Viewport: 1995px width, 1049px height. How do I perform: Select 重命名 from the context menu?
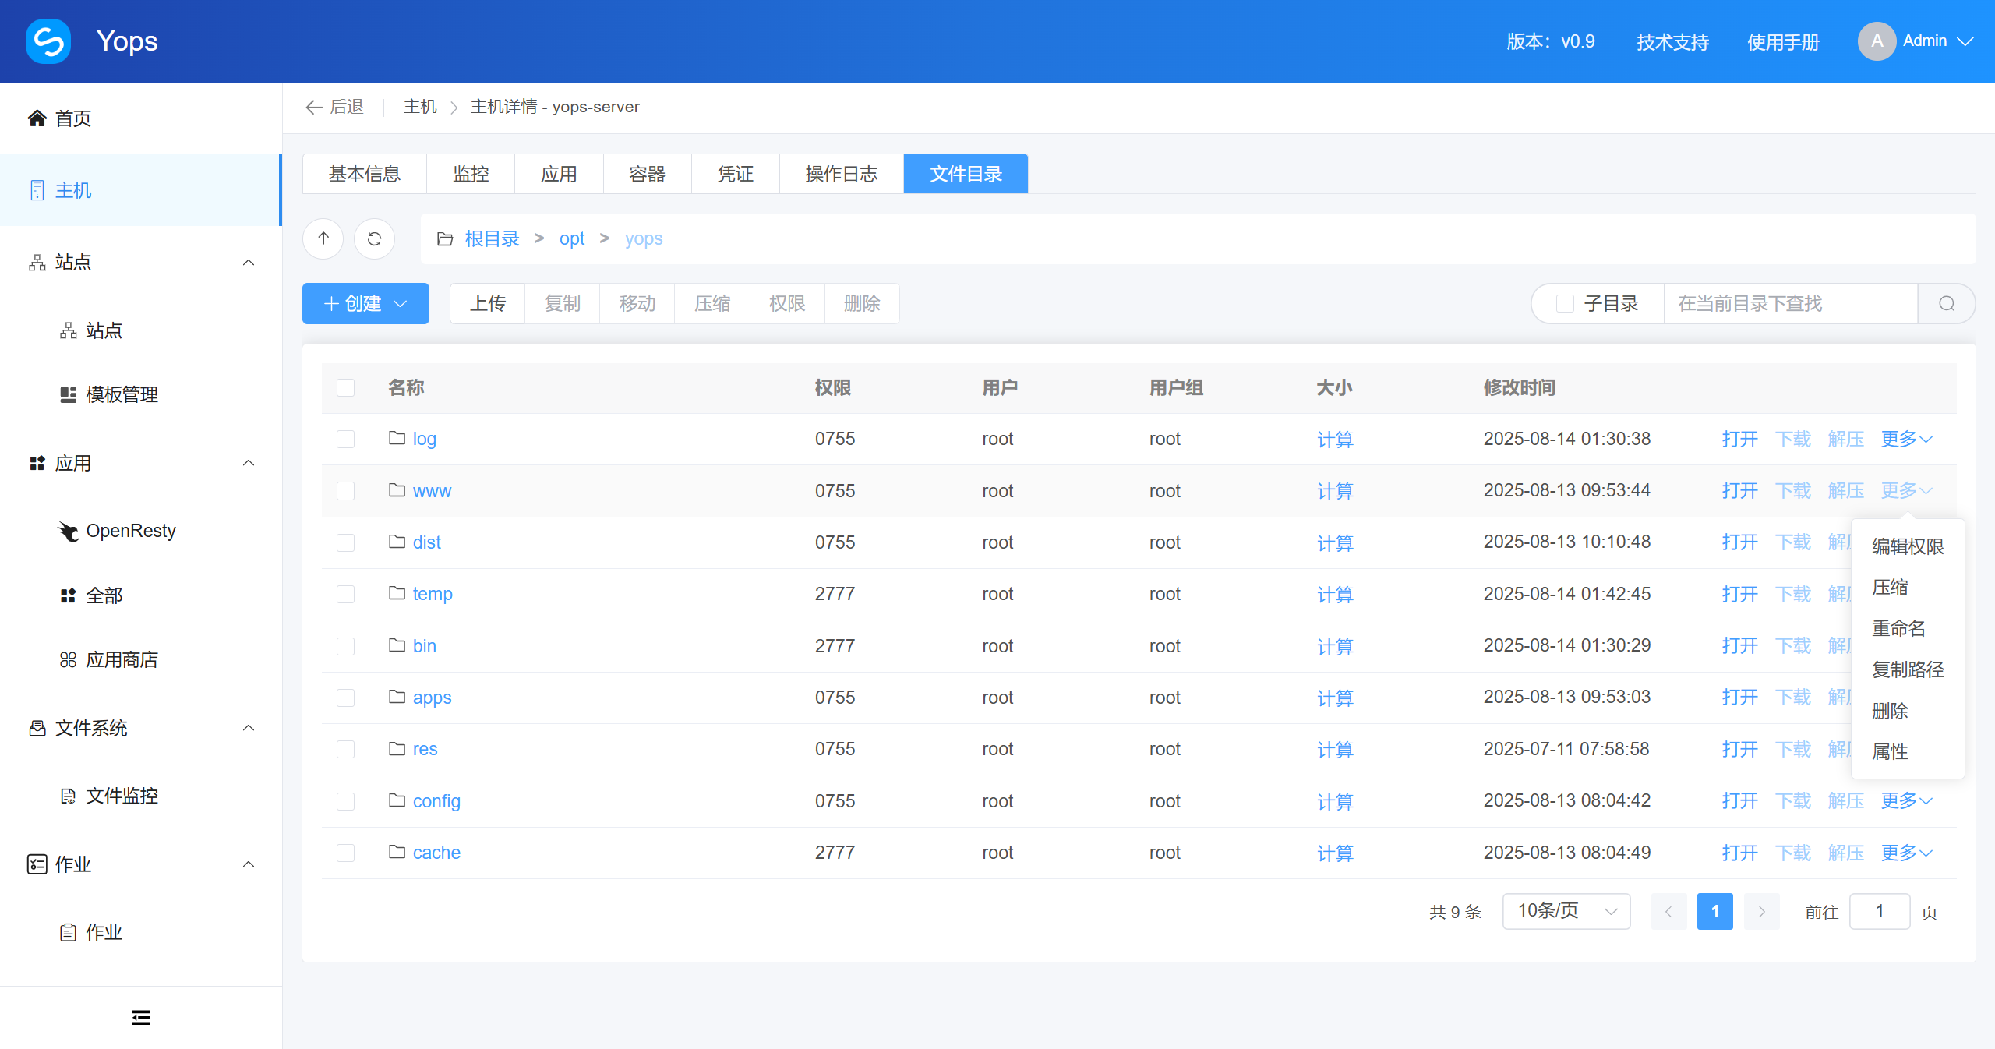click(x=1899, y=628)
